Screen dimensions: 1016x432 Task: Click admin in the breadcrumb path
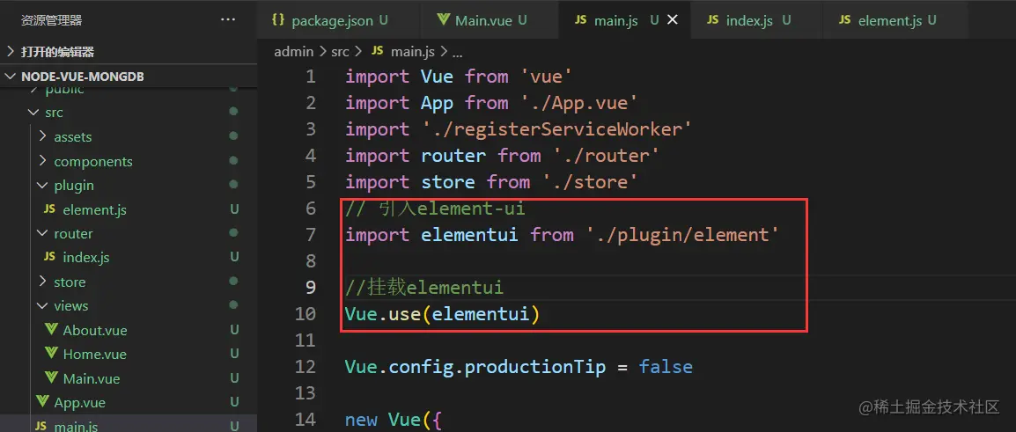coord(293,52)
